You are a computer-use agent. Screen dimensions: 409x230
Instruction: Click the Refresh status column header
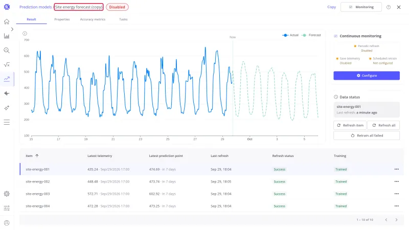tap(283, 156)
